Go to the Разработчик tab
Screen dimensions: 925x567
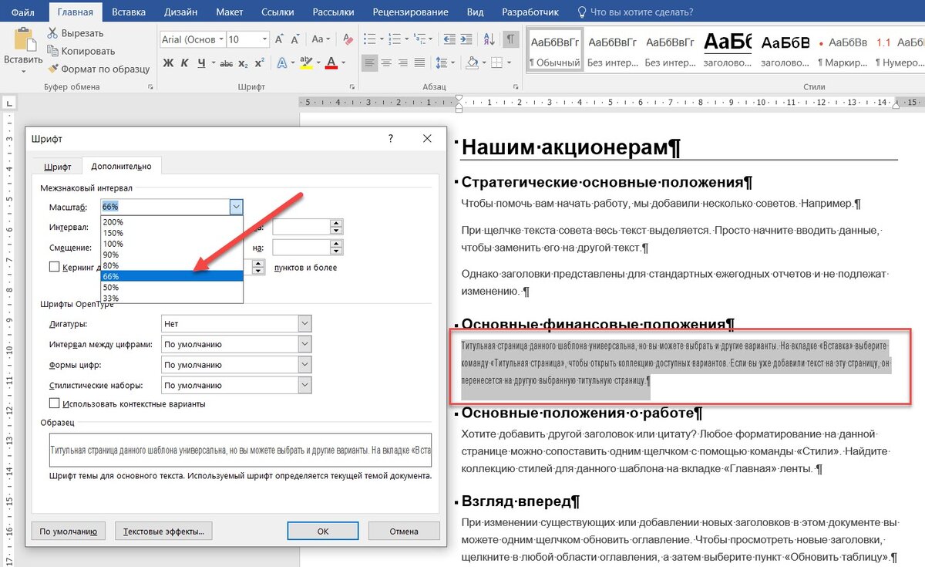point(531,12)
